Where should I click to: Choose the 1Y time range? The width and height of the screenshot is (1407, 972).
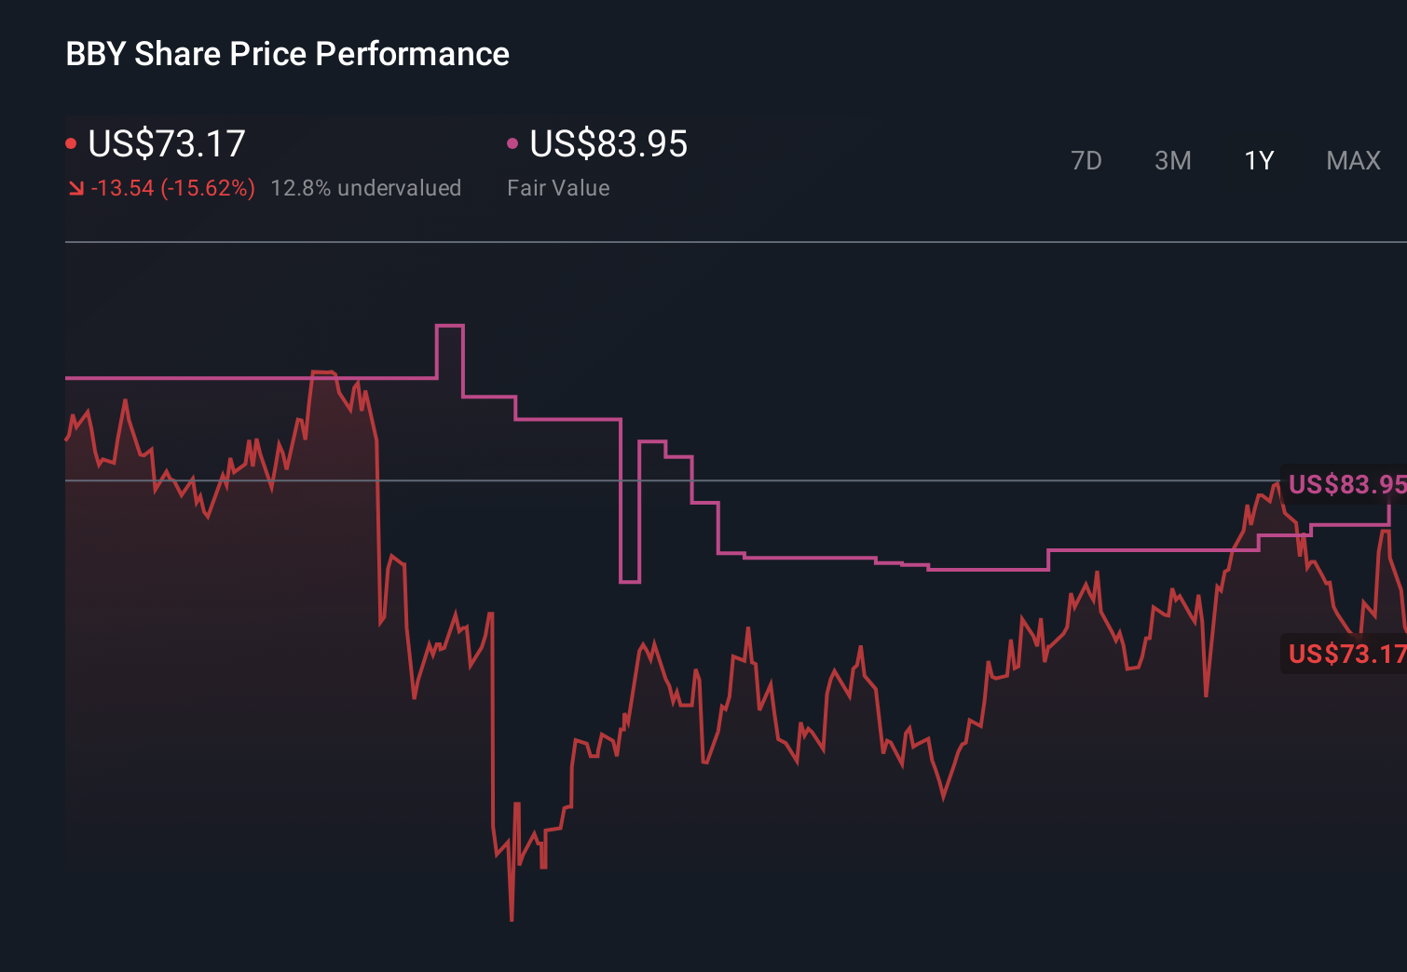pyautogui.click(x=1259, y=161)
